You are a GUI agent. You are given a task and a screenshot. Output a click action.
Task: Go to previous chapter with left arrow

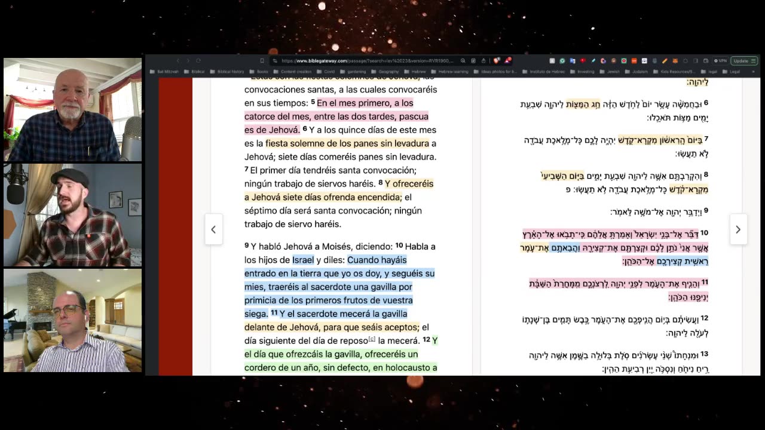(x=213, y=229)
